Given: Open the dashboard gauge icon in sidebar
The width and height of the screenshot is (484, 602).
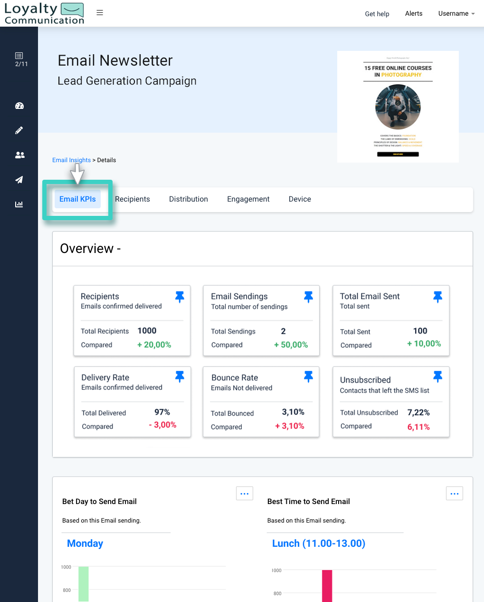Looking at the screenshot, I should pos(19,106).
